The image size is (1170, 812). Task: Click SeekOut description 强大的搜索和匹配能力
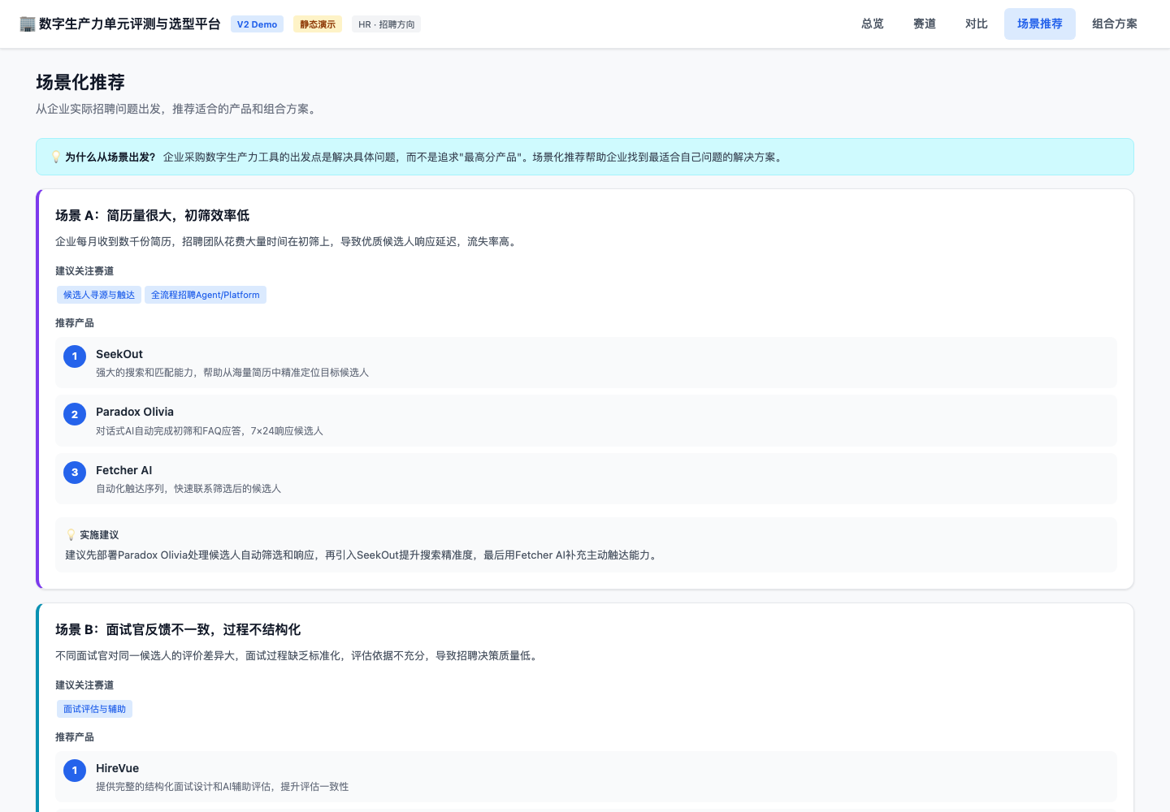click(232, 373)
